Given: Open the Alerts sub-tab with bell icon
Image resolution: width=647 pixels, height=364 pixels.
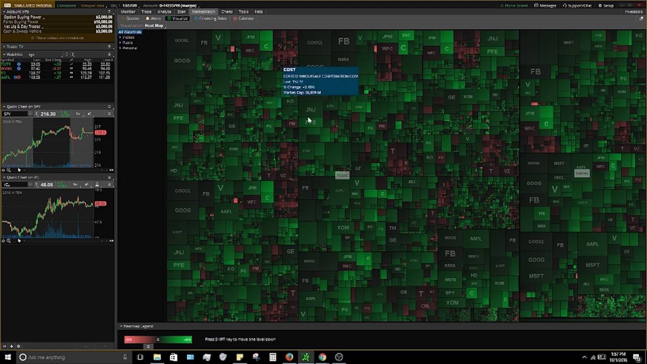Looking at the screenshot, I should click(153, 18).
